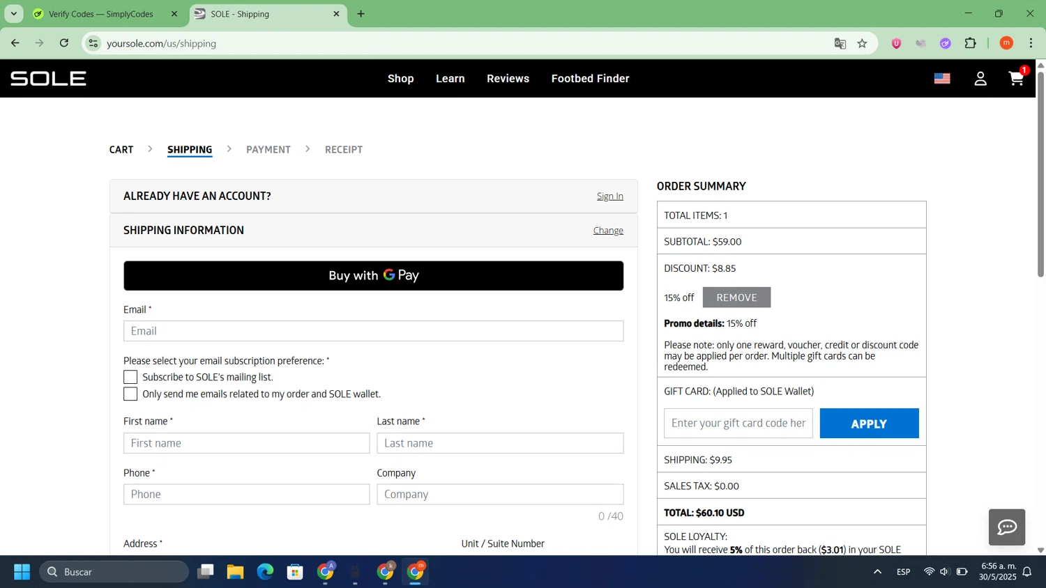Focus the Last name field
The image size is (1046, 588).
tap(501, 443)
